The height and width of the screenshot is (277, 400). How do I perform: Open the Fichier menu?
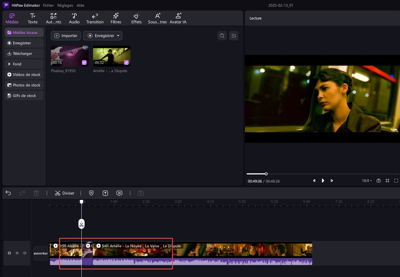pyautogui.click(x=48, y=5)
